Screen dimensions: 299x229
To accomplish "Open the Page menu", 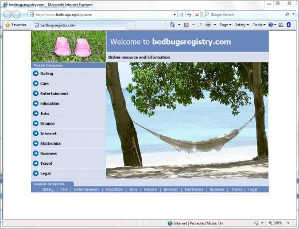I will point(225,25).
